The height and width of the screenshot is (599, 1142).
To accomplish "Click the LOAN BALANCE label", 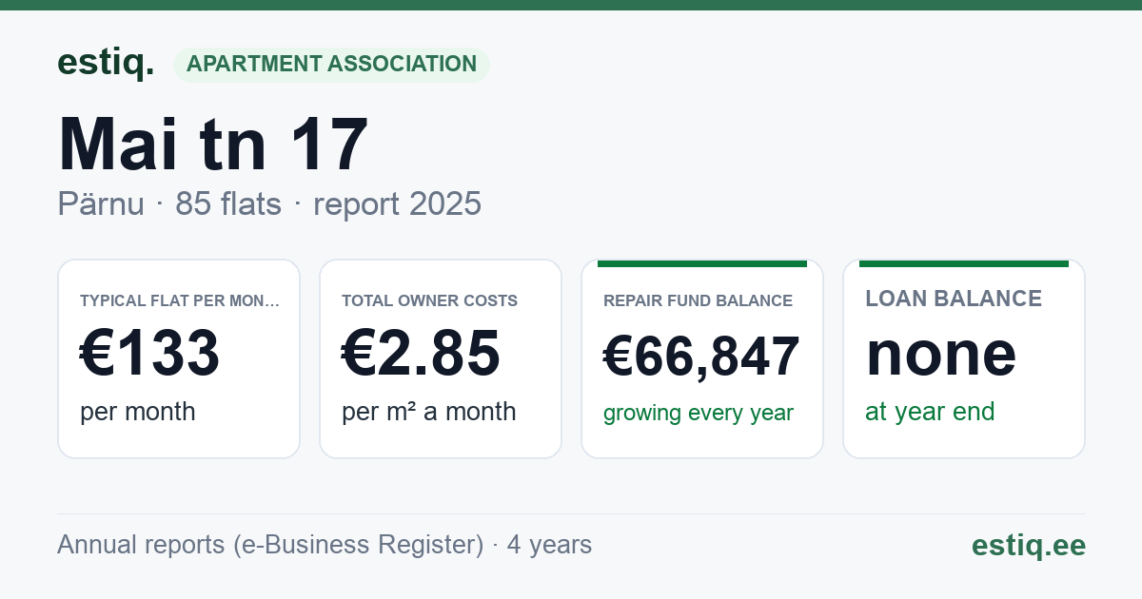I will coord(954,299).
